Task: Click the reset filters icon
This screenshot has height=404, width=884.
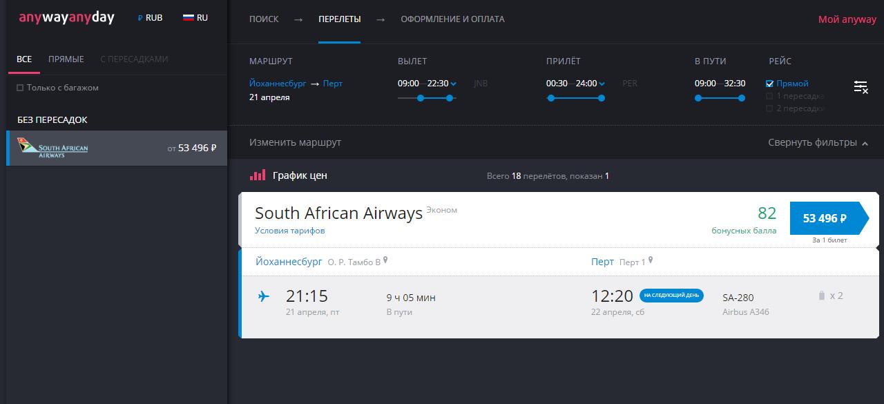Action: click(x=861, y=87)
